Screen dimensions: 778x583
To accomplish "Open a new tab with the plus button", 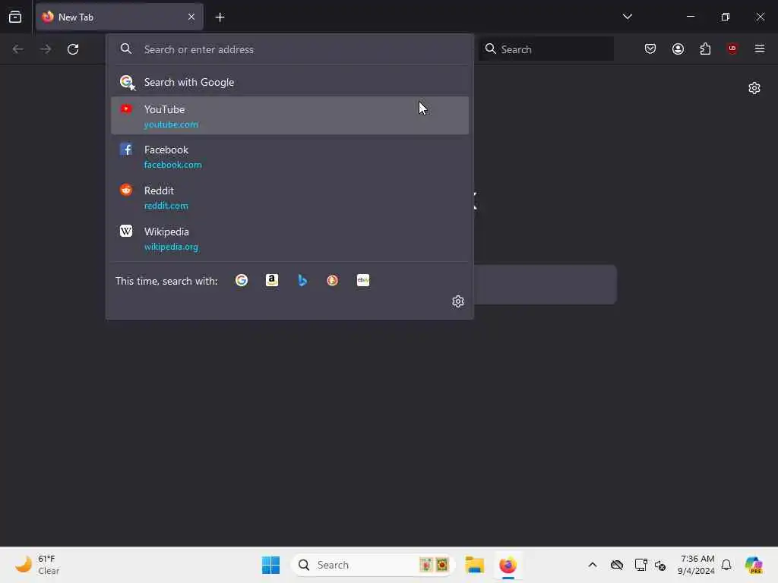I will click(x=220, y=17).
